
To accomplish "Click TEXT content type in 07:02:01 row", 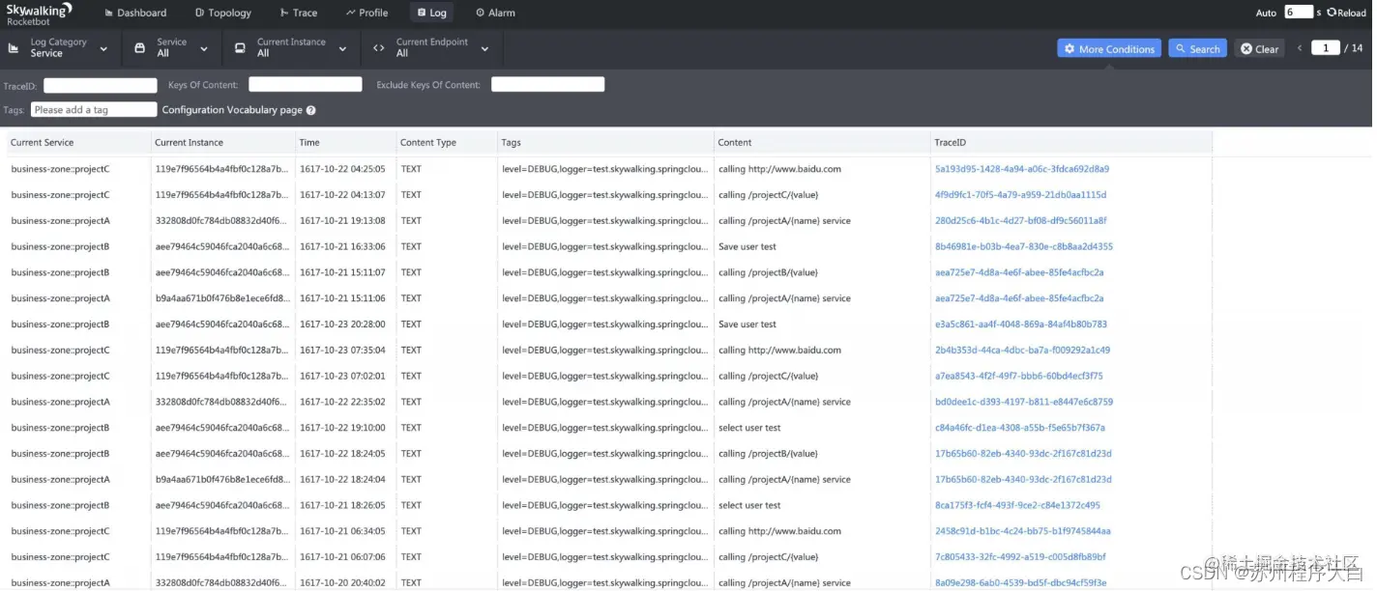I will (411, 377).
